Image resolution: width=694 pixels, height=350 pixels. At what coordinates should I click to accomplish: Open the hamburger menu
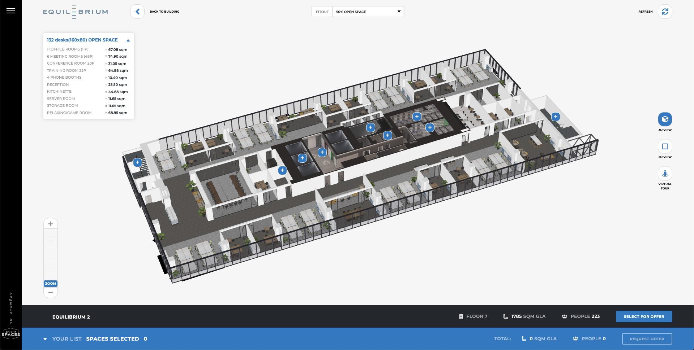(11, 11)
